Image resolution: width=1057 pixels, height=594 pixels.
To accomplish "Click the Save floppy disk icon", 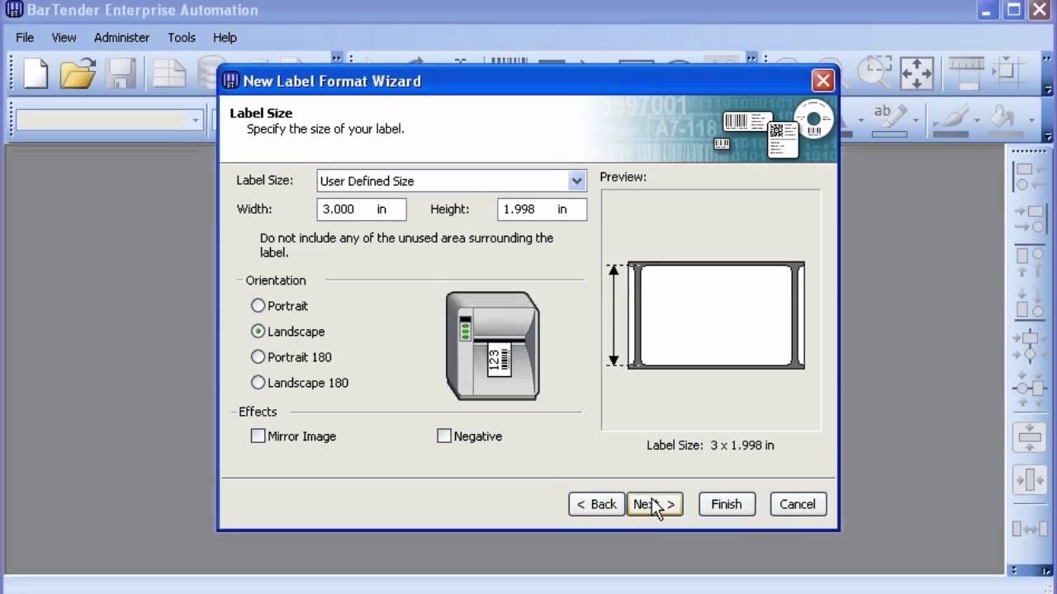I will click(x=121, y=73).
